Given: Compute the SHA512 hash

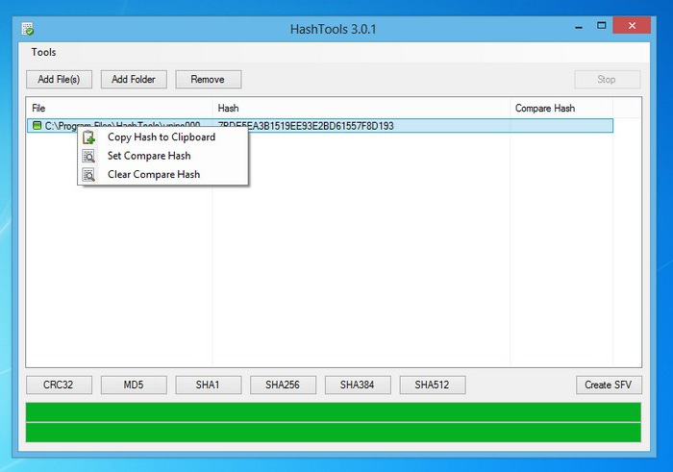Looking at the screenshot, I should [433, 385].
